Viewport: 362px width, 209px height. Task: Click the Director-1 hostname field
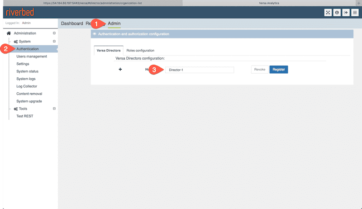click(x=200, y=70)
